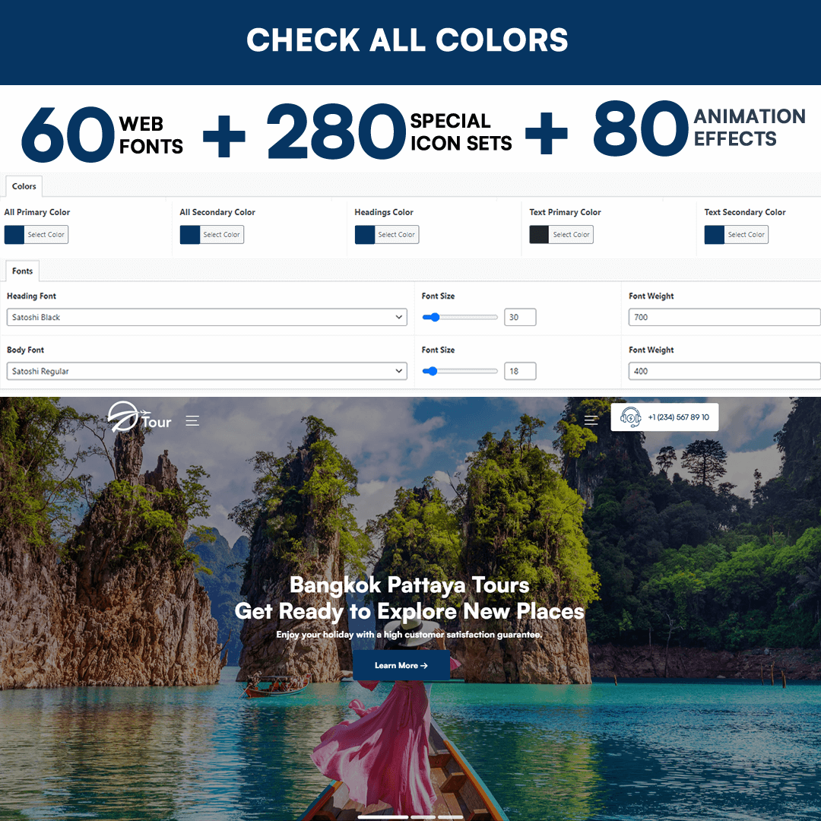Open the hamburger menu beside Tour logo

pyautogui.click(x=192, y=421)
